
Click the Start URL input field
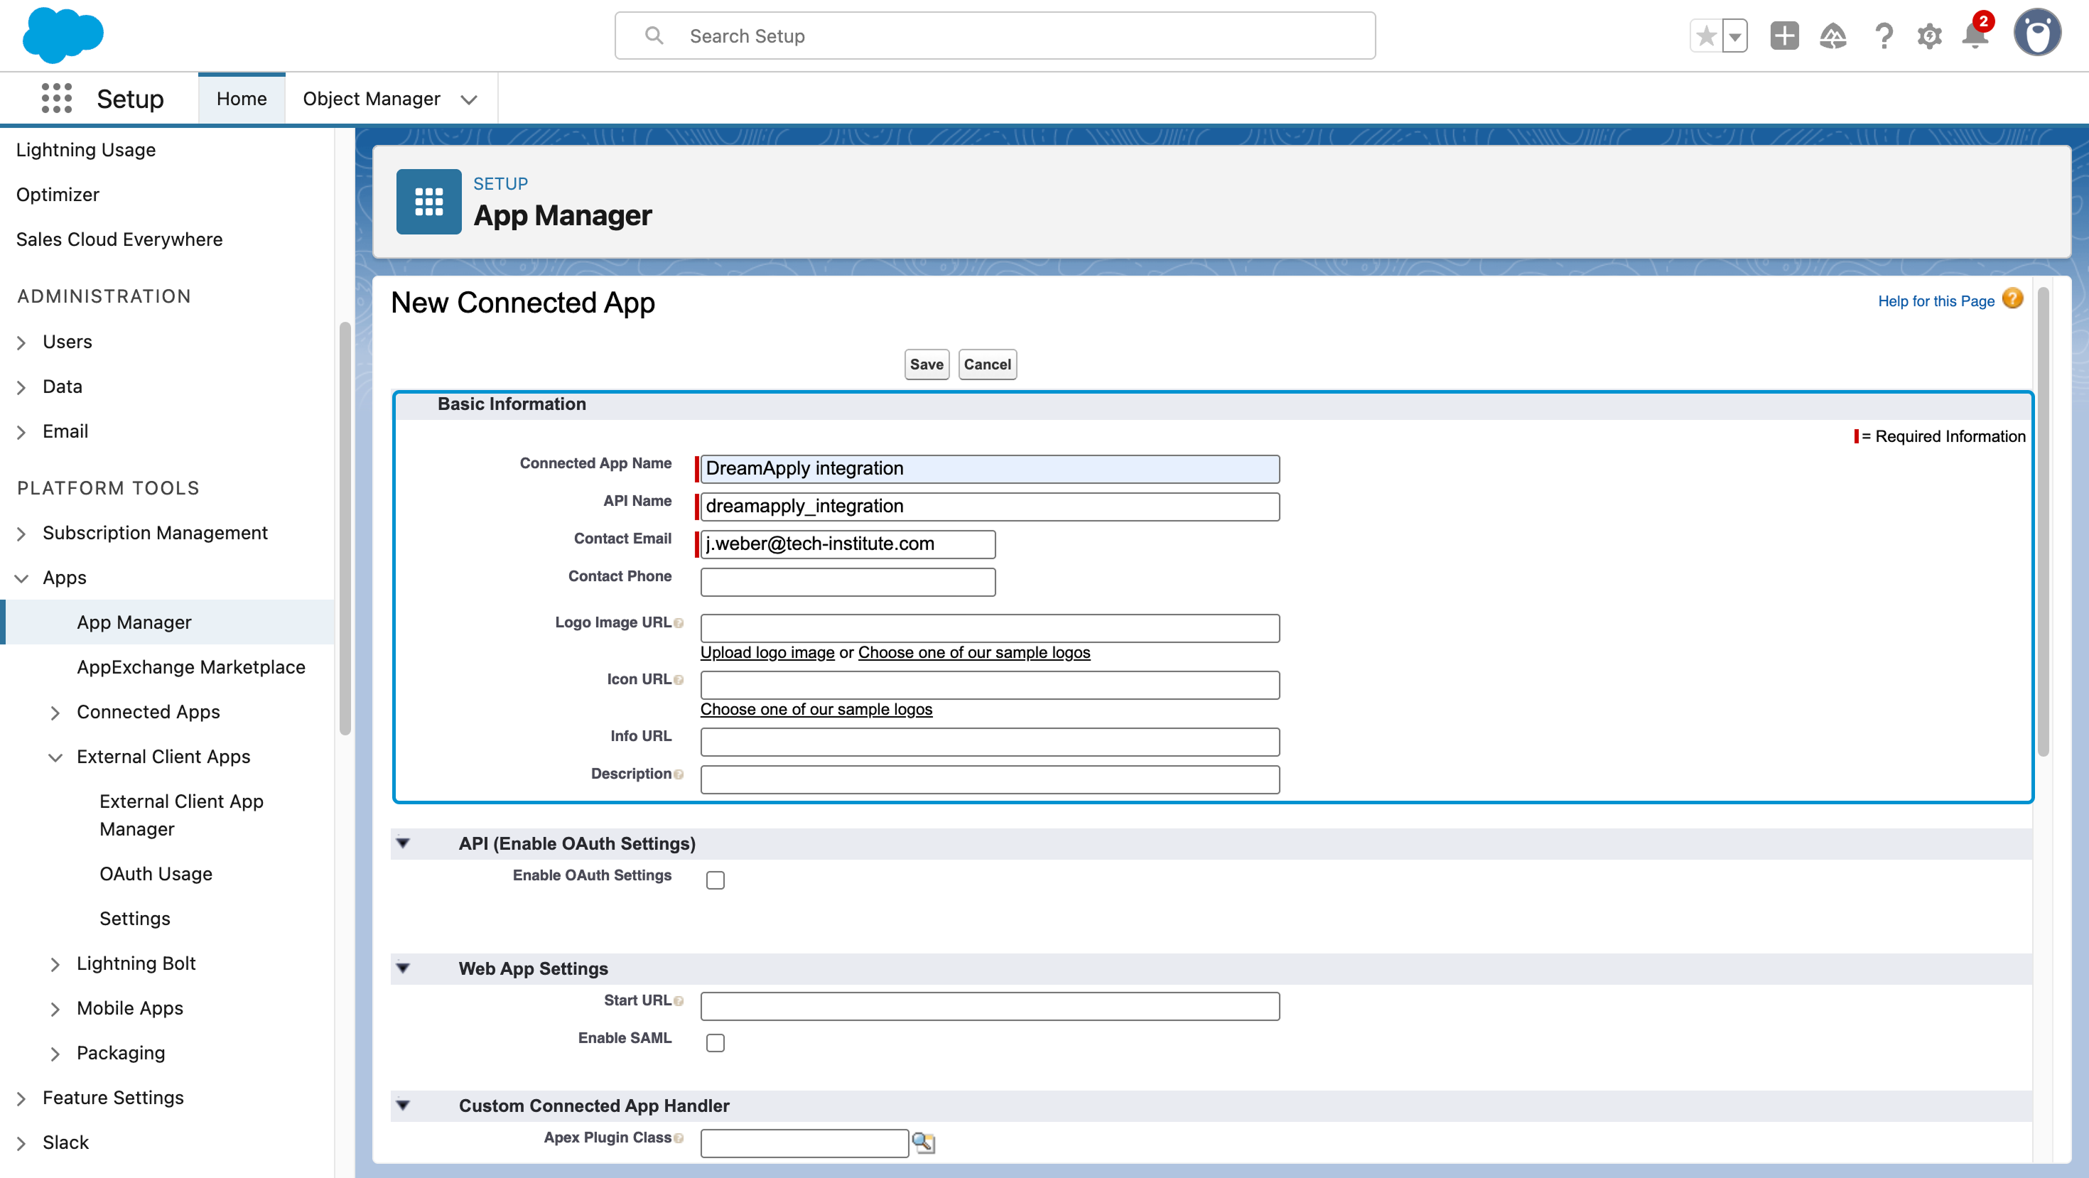point(989,1005)
